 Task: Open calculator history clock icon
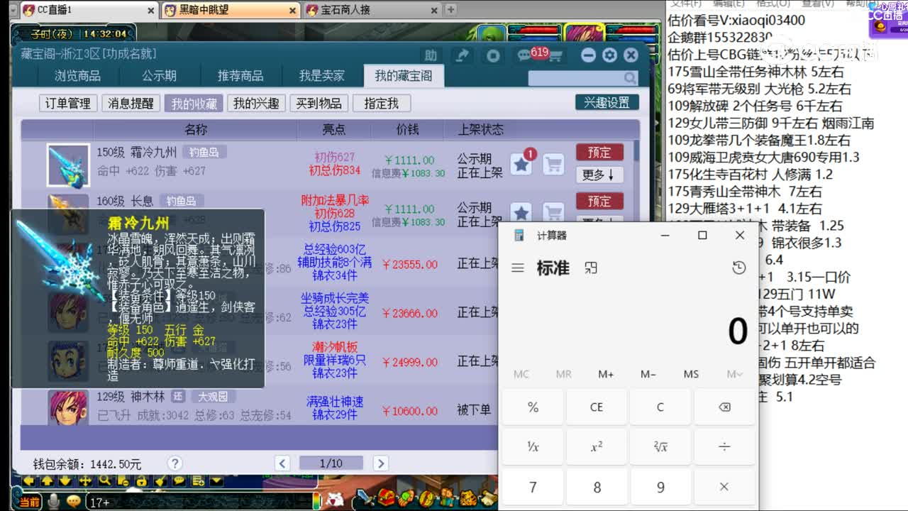(x=738, y=268)
